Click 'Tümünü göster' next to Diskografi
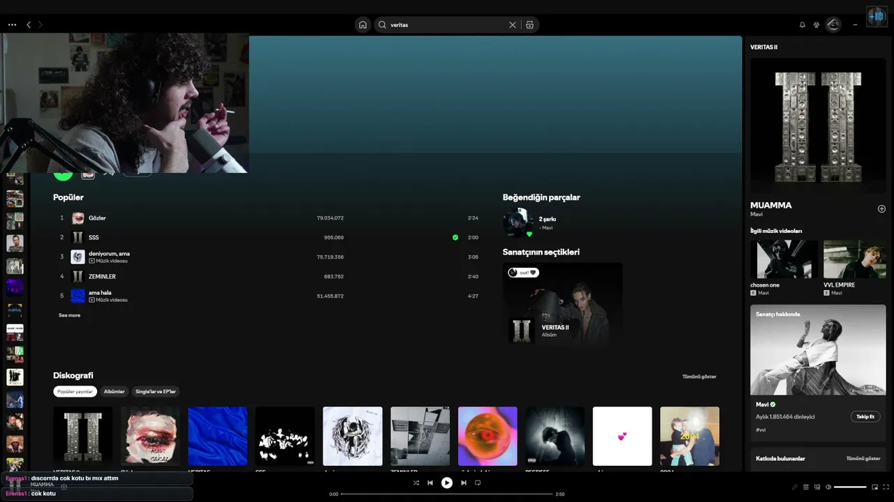The width and height of the screenshot is (894, 502). click(x=699, y=376)
